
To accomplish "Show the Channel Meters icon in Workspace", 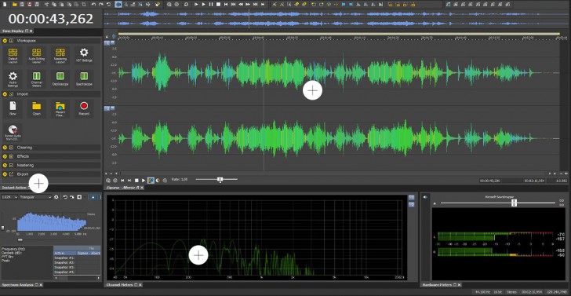I will (x=36, y=79).
